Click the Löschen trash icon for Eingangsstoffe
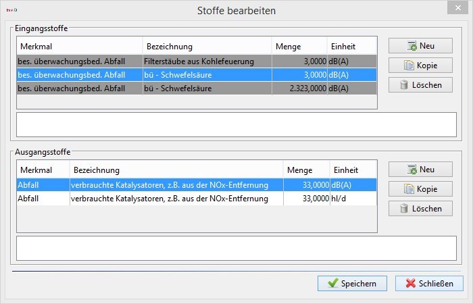The width and height of the screenshot is (473, 304). (x=404, y=85)
